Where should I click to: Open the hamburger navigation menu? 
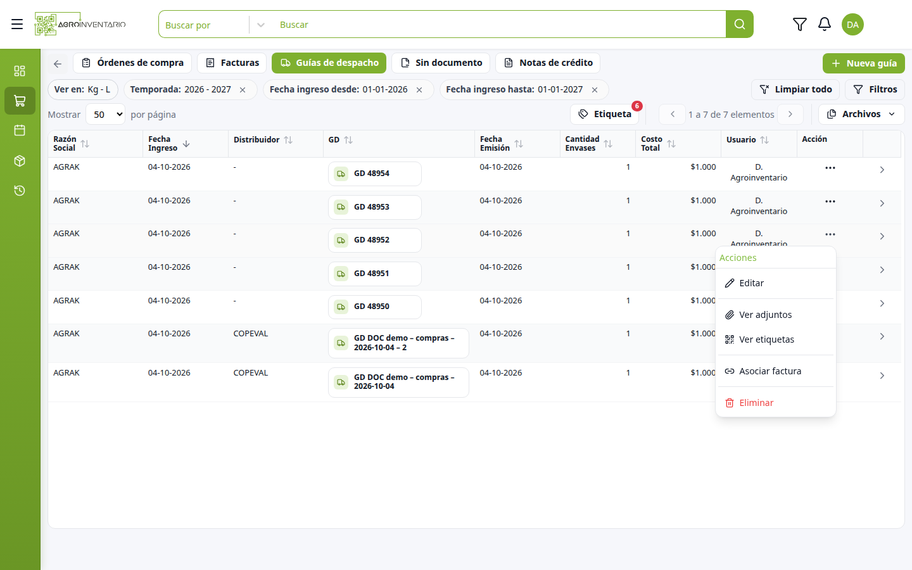(x=17, y=24)
